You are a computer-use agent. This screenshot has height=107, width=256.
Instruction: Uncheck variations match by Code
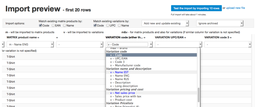click(95, 25)
